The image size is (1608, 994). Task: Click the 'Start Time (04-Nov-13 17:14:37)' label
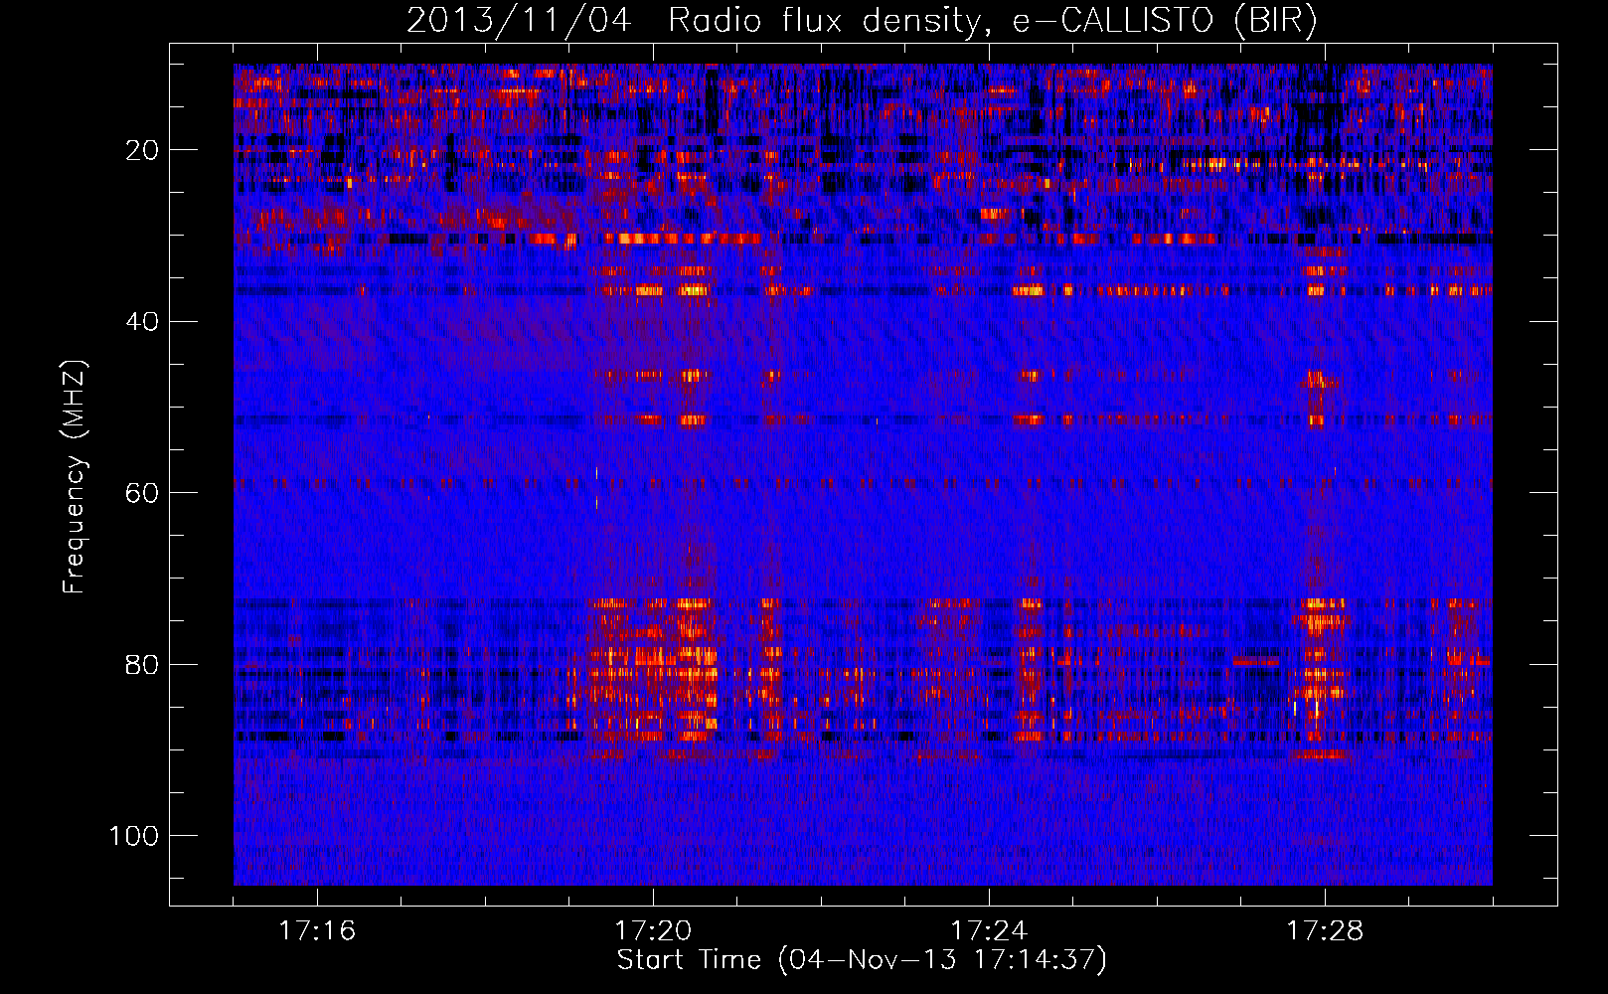(862, 960)
